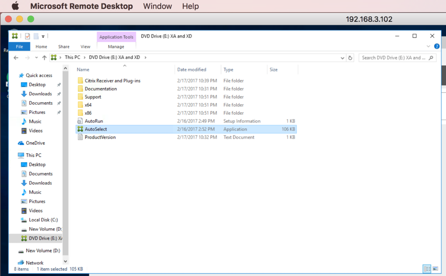Open the Help menu in macOS menu bar
This screenshot has width=446, height=276.
(190, 6)
